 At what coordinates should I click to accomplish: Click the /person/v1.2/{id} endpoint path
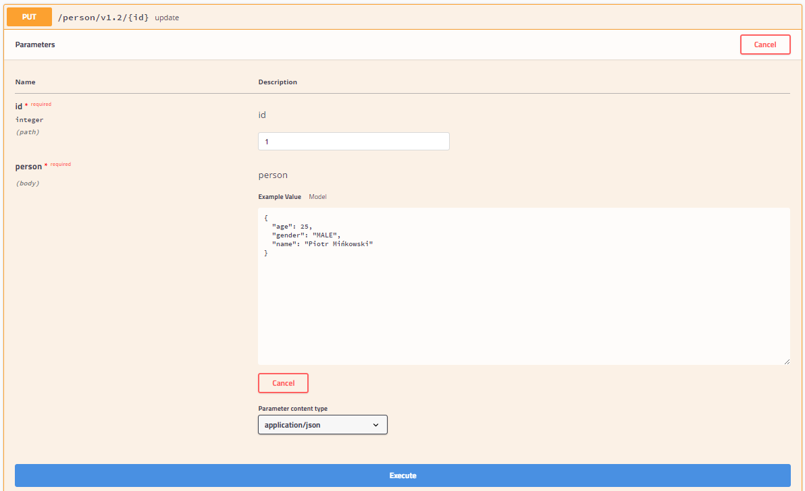click(x=103, y=18)
